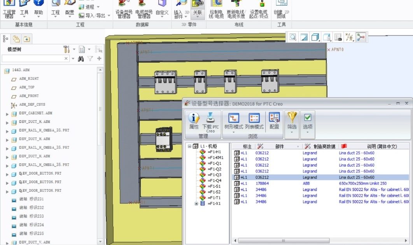Viewport: 413px width, 245px height.
Task: Expand the =F1-X1 tree node
Action: (x=196, y=204)
